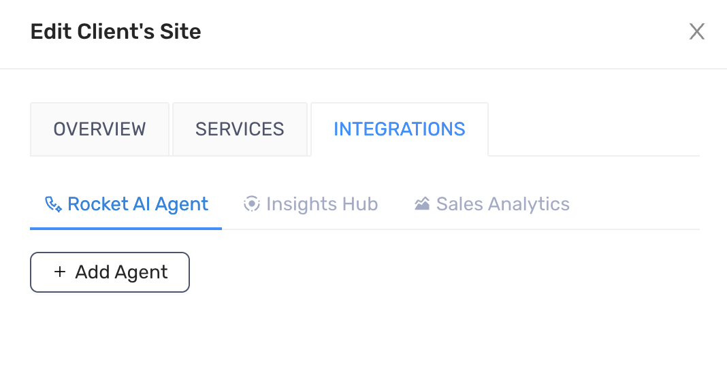727x373 pixels.
Task: Open the Insights Hub sub-tab
Action: pos(321,204)
